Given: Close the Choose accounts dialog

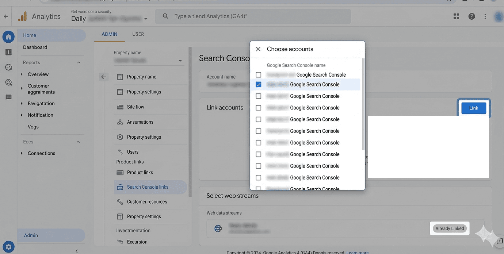Looking at the screenshot, I should [x=258, y=49].
